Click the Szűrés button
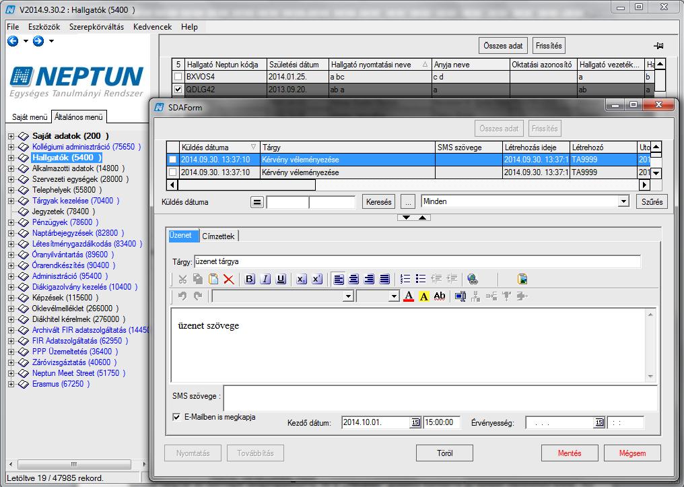 tap(652, 202)
